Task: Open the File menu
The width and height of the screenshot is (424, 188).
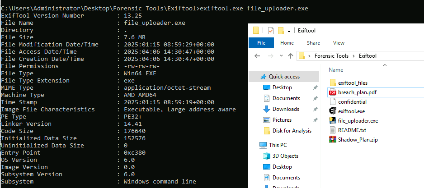Action: tap(261, 43)
